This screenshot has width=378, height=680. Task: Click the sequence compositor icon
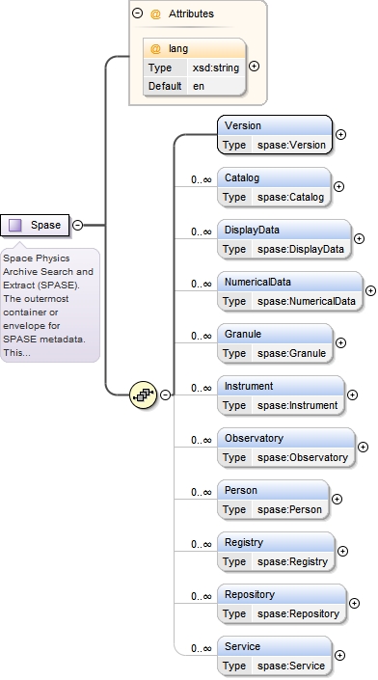pos(143,395)
